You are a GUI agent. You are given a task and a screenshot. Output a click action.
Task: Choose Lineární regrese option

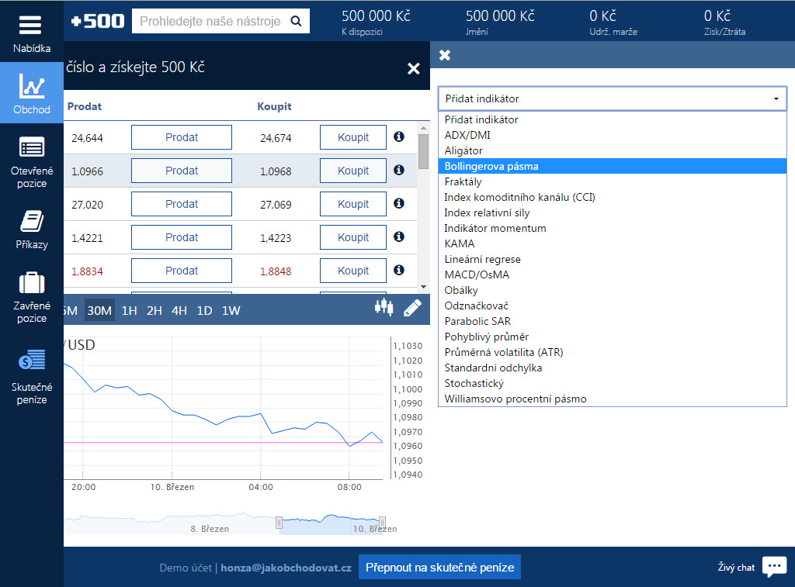612,259
